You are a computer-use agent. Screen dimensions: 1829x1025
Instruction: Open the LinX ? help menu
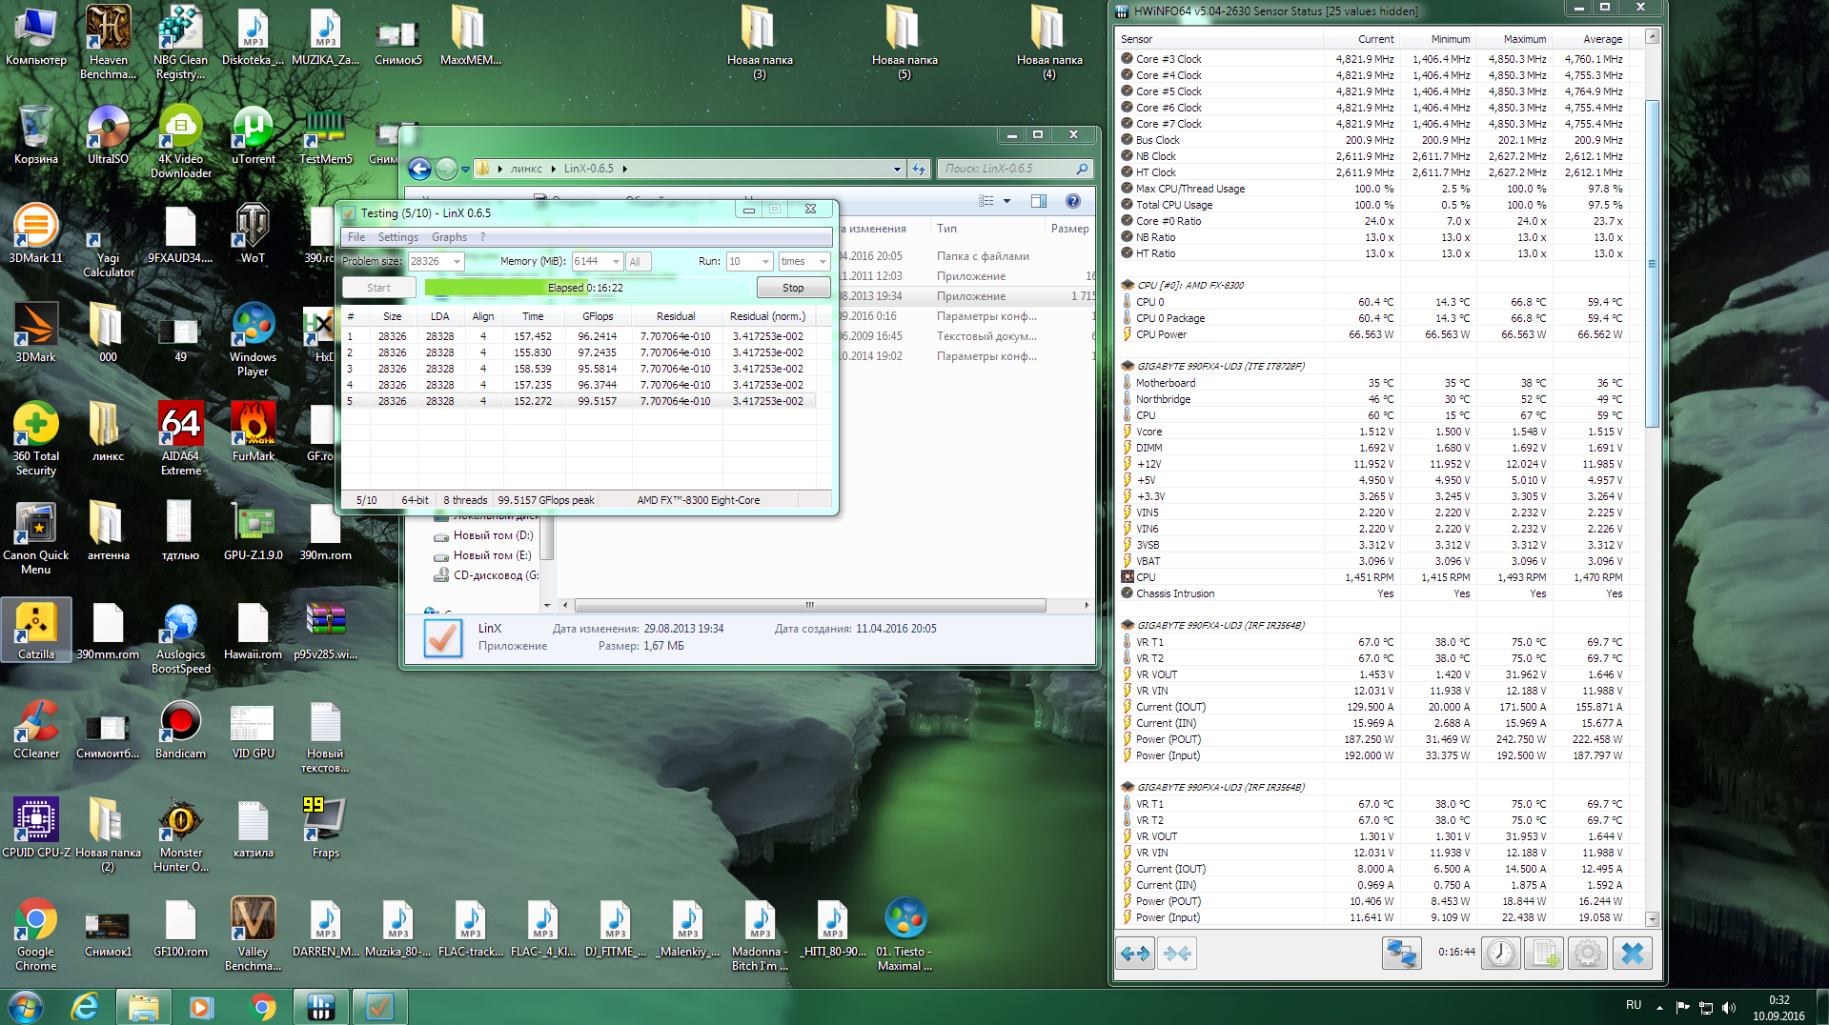coord(482,237)
